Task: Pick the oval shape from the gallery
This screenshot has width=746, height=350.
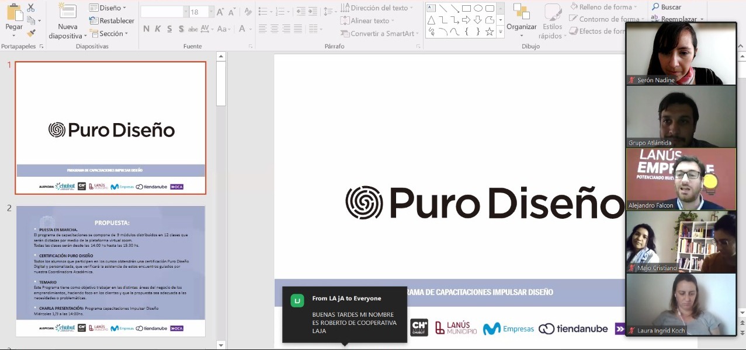Action: (478, 8)
